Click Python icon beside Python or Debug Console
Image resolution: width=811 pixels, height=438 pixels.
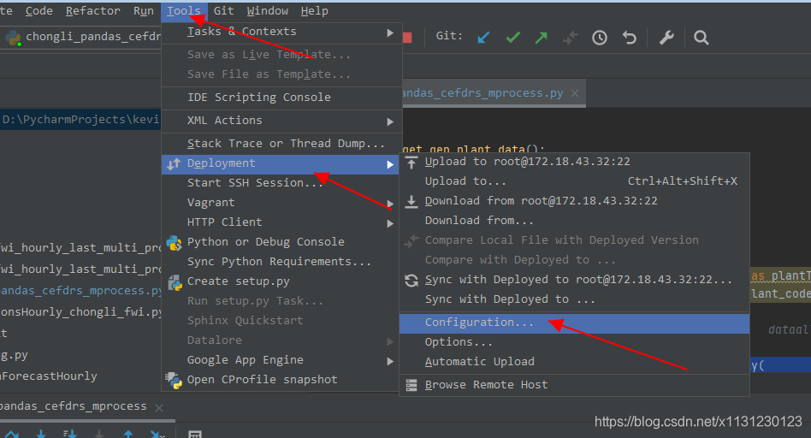click(x=175, y=243)
